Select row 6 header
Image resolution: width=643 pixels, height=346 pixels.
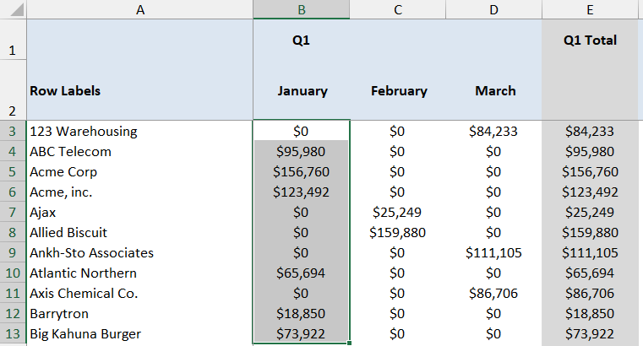pyautogui.click(x=13, y=192)
